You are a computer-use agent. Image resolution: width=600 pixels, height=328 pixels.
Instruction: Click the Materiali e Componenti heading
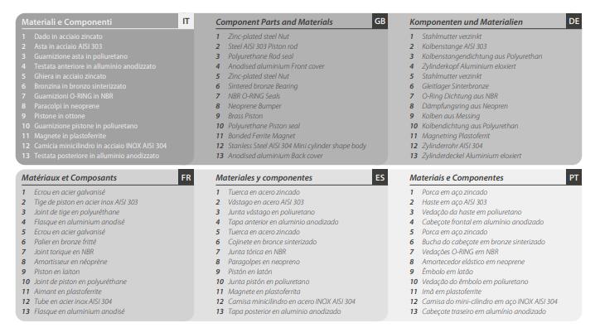66,22
